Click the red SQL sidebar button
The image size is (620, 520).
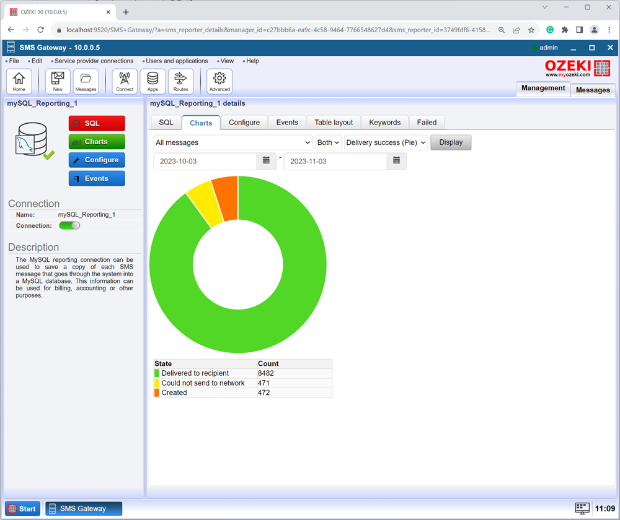coord(97,123)
